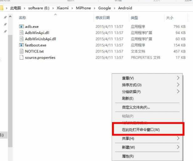Image resolution: width=193 pixels, height=161 pixels.
Task: Navigate to MiPhone folder breadcrumb
Action: (83, 8)
